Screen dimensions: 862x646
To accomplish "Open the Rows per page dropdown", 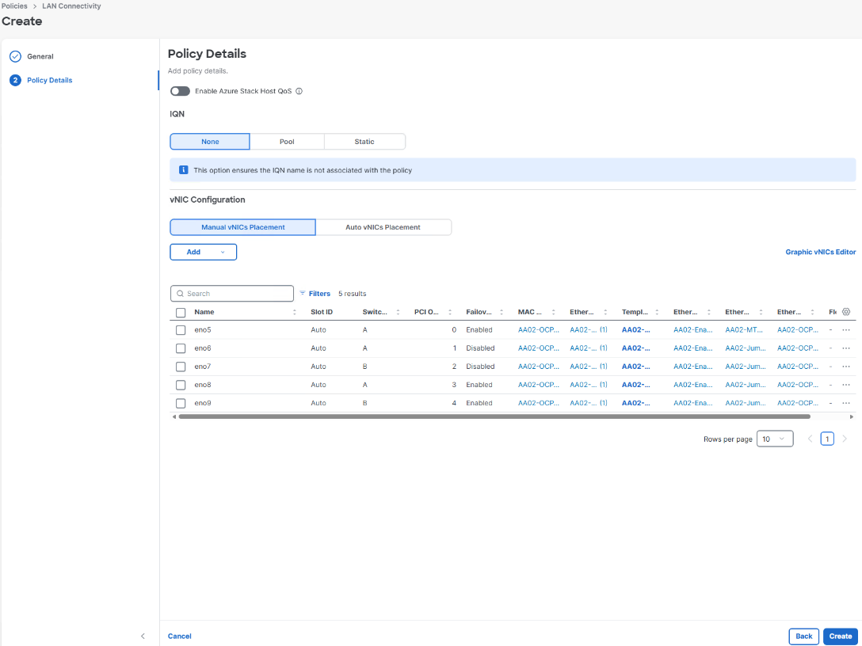I will [x=775, y=439].
